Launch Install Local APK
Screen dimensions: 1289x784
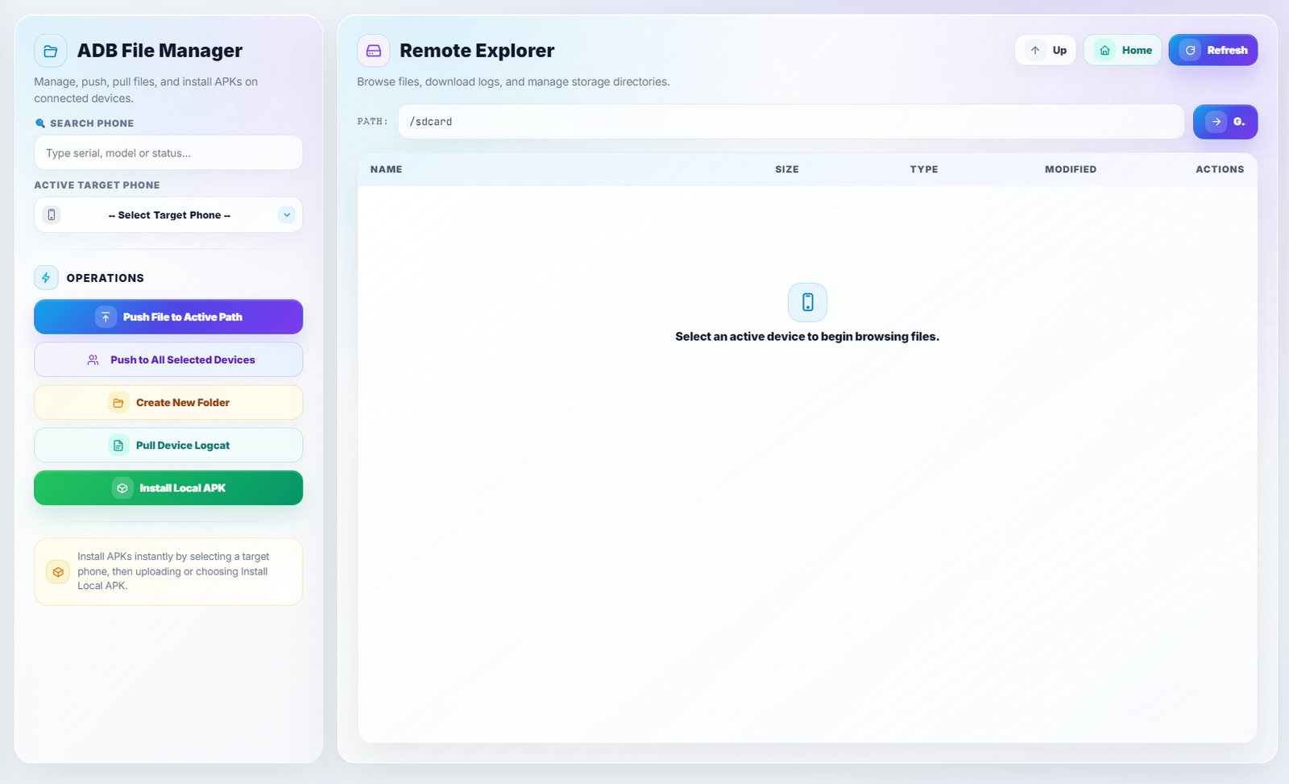[x=168, y=488]
